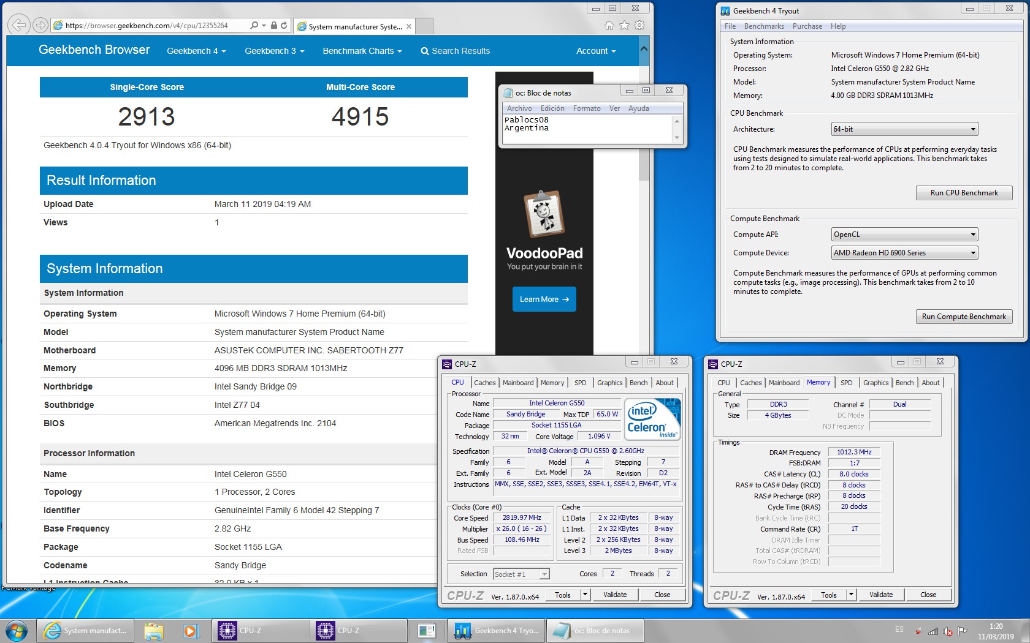The height and width of the screenshot is (643, 1030).
Task: Click the browser page scroll-up arrow
Action: click(644, 49)
